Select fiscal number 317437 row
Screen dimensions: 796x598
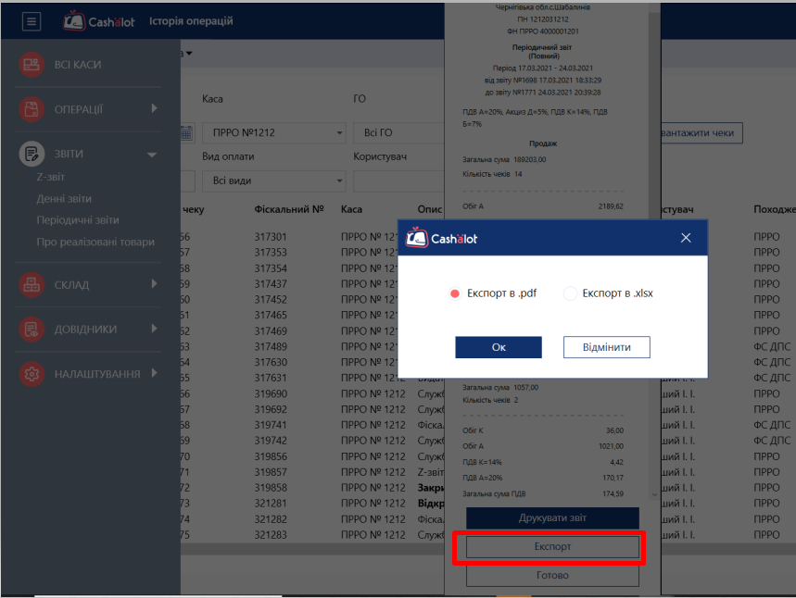point(271,284)
